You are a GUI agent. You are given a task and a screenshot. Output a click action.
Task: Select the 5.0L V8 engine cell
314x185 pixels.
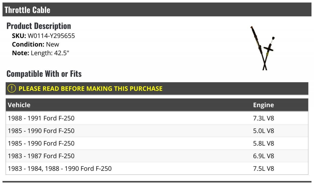tap(263, 131)
